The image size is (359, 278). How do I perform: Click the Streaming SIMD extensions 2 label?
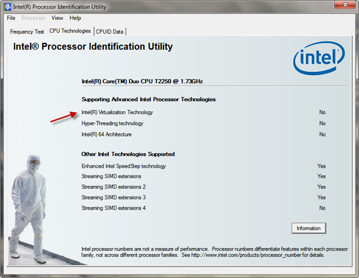click(113, 186)
